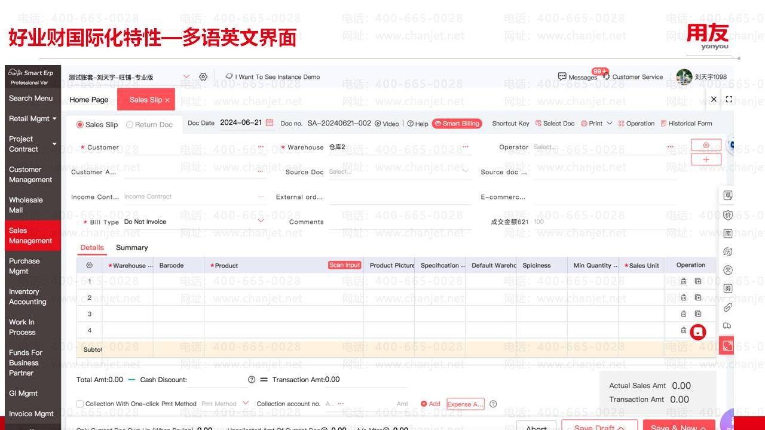Click the table column settings gear icon
765x430 pixels.
coord(90,265)
